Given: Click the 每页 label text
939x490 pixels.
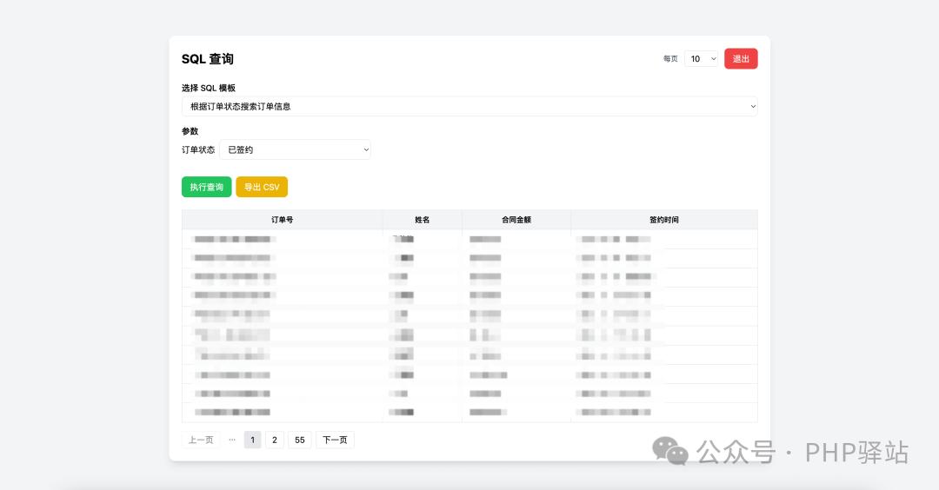Looking at the screenshot, I should click(670, 58).
